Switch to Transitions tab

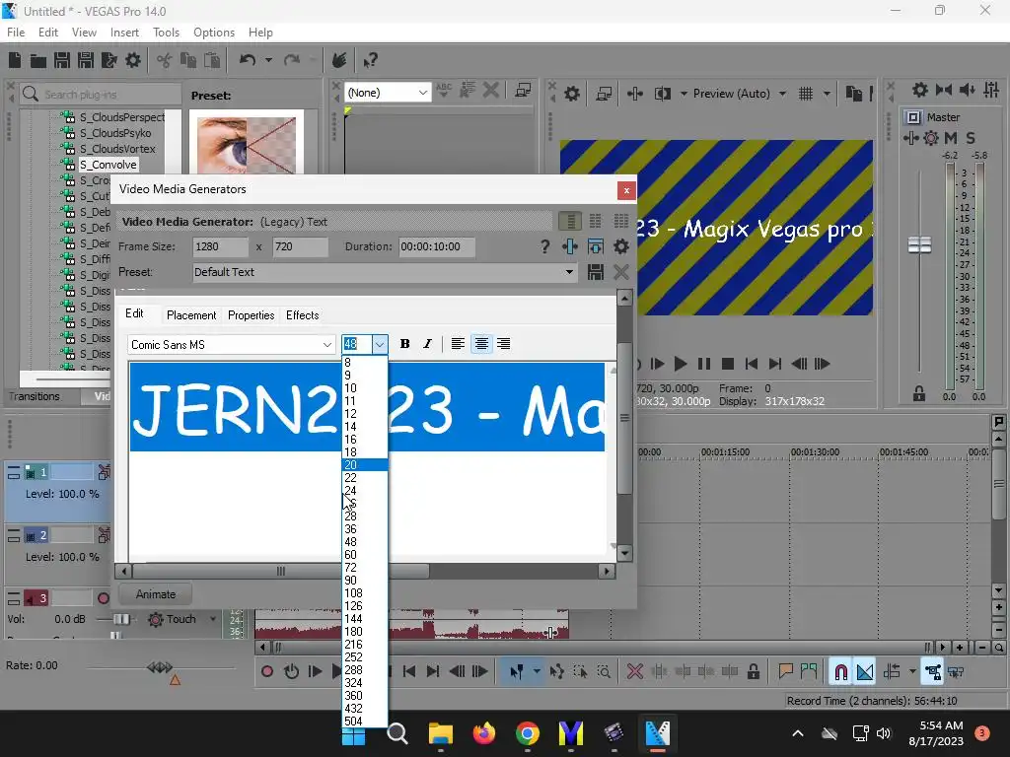(x=35, y=396)
